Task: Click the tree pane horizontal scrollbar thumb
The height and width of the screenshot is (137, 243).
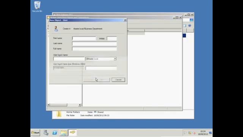Action: 58,105
